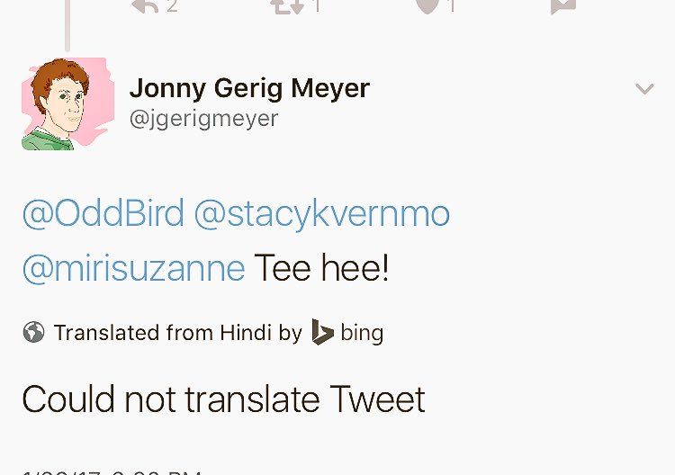Open the @stacykvernmo mention
The image size is (675, 475).
[322, 215]
